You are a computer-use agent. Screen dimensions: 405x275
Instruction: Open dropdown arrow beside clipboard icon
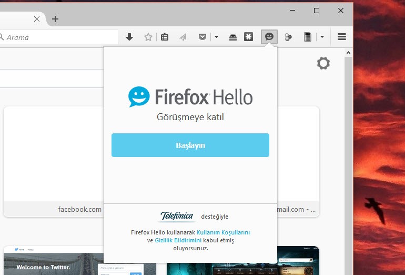[322, 37]
